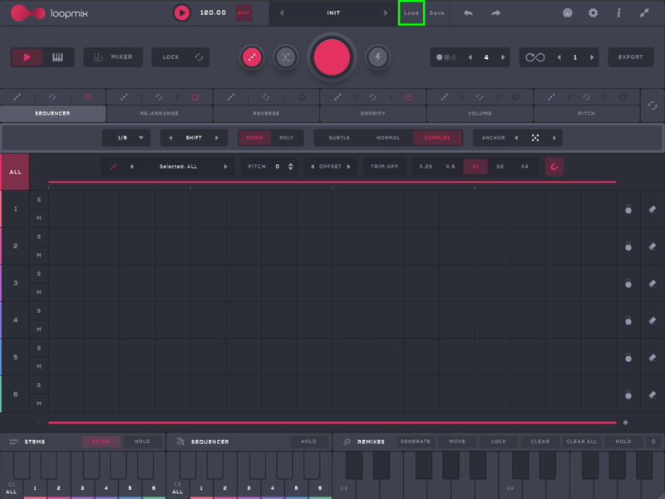Open the RE-ARRANGE tab
Screen dimensions: 665x499
click(x=160, y=113)
